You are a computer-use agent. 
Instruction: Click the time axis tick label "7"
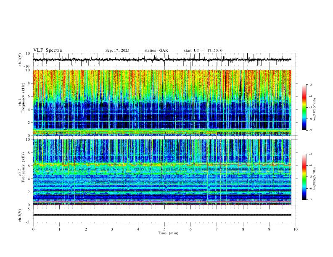[217, 229]
